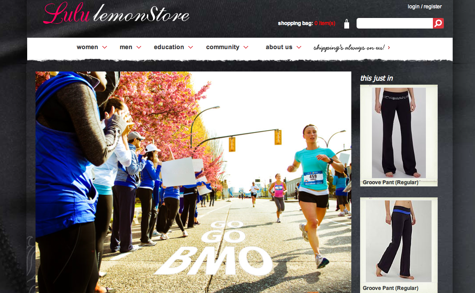Click the marathon runner hero banner image
This screenshot has width=475, height=293.
pos(193,182)
